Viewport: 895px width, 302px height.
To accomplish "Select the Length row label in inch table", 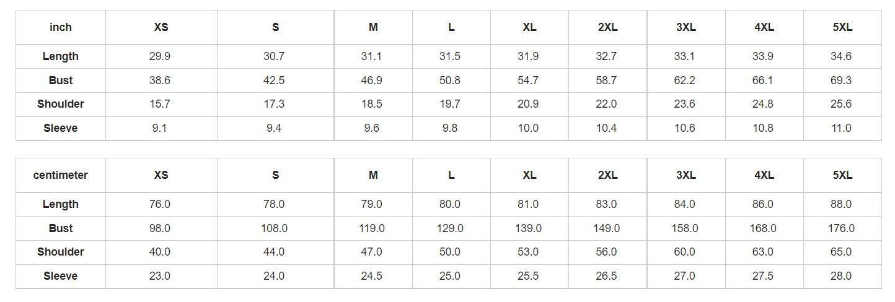I will point(61,56).
